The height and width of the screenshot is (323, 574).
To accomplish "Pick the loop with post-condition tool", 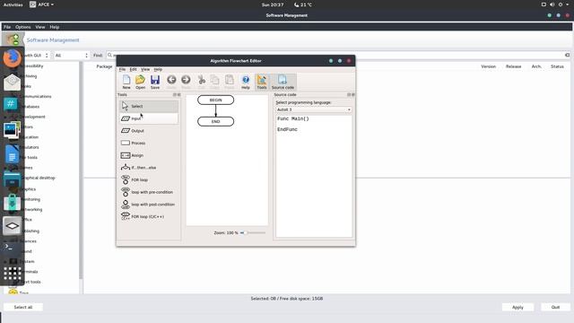I will 149,205.
